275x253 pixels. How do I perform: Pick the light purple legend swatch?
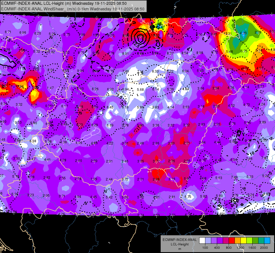214,240
